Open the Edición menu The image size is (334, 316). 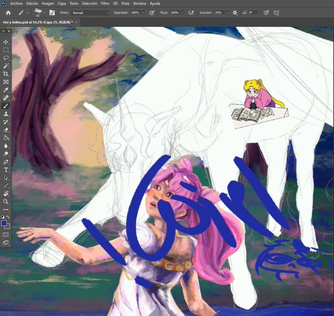pyautogui.click(x=32, y=3)
